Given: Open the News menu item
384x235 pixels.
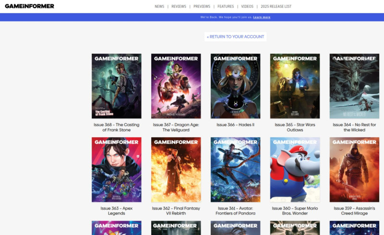Looking at the screenshot, I should 159,6.
